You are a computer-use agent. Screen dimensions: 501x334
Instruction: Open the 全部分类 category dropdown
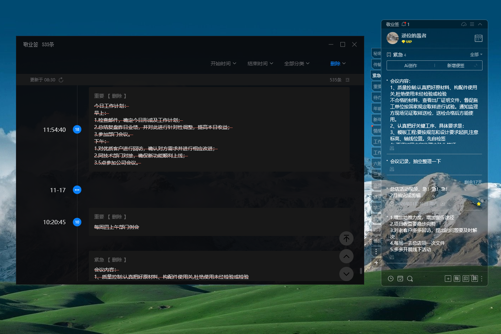point(297,64)
